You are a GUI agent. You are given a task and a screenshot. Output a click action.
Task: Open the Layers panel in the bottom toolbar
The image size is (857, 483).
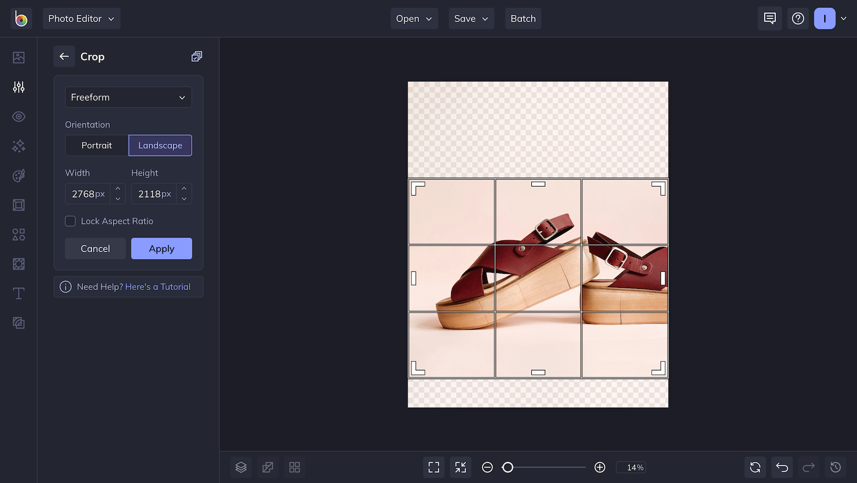pyautogui.click(x=240, y=467)
